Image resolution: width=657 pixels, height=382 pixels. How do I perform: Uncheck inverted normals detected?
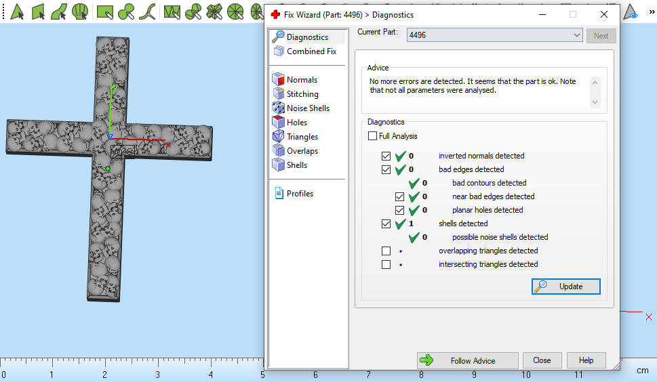(386, 156)
